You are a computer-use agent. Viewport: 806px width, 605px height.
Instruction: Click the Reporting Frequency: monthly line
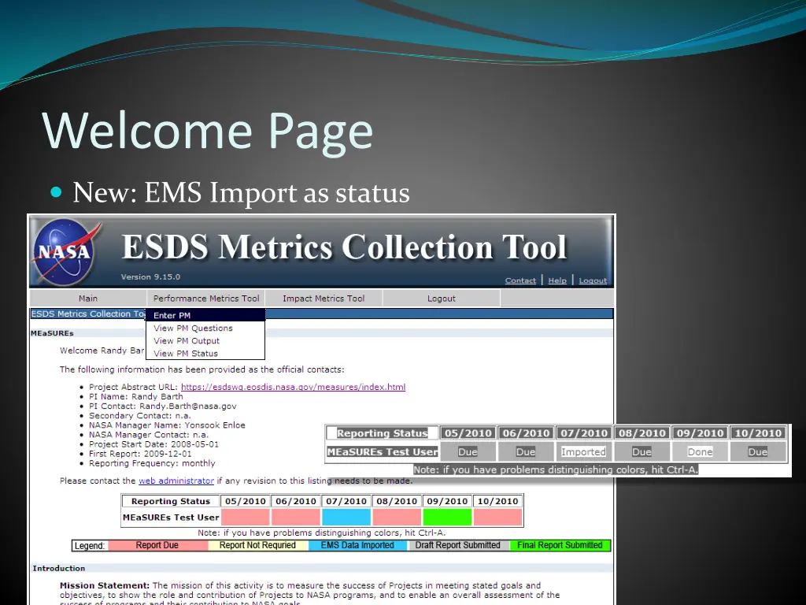(x=152, y=463)
